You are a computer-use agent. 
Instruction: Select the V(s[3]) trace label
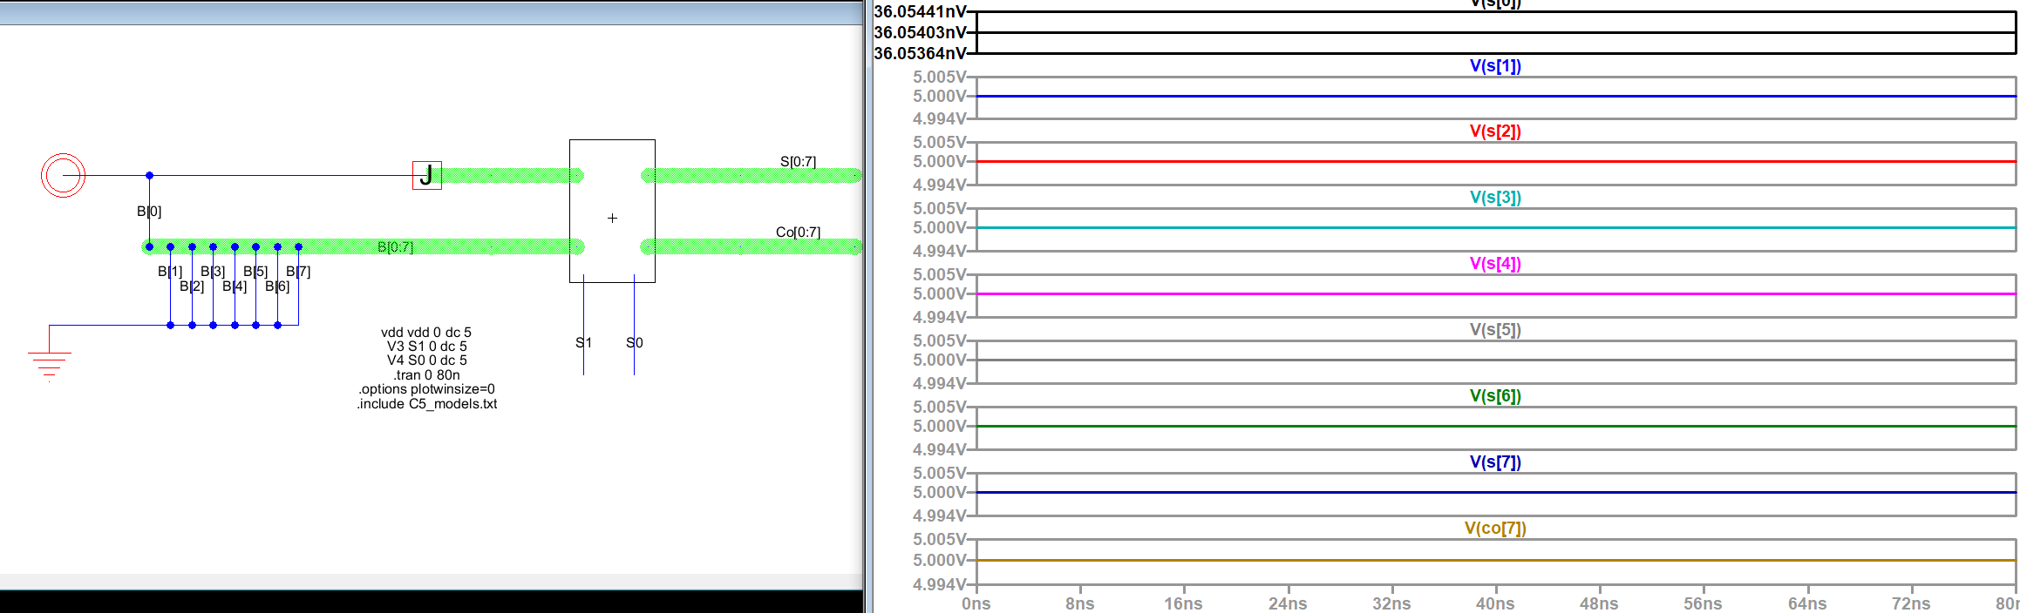tap(1495, 198)
